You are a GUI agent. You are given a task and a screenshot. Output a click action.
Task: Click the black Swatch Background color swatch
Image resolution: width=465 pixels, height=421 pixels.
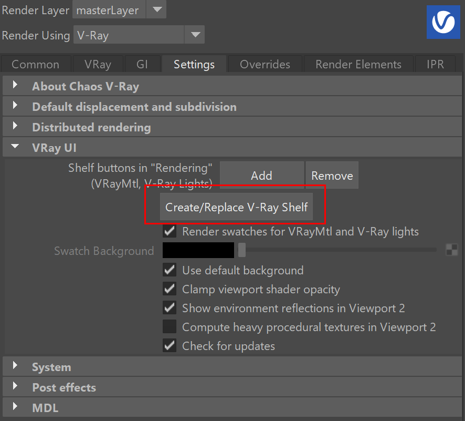point(198,250)
